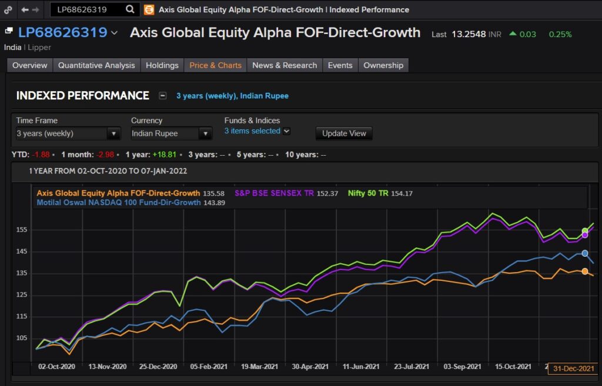Image resolution: width=602 pixels, height=386 pixels.
Task: Click the Update View button
Action: pos(343,133)
